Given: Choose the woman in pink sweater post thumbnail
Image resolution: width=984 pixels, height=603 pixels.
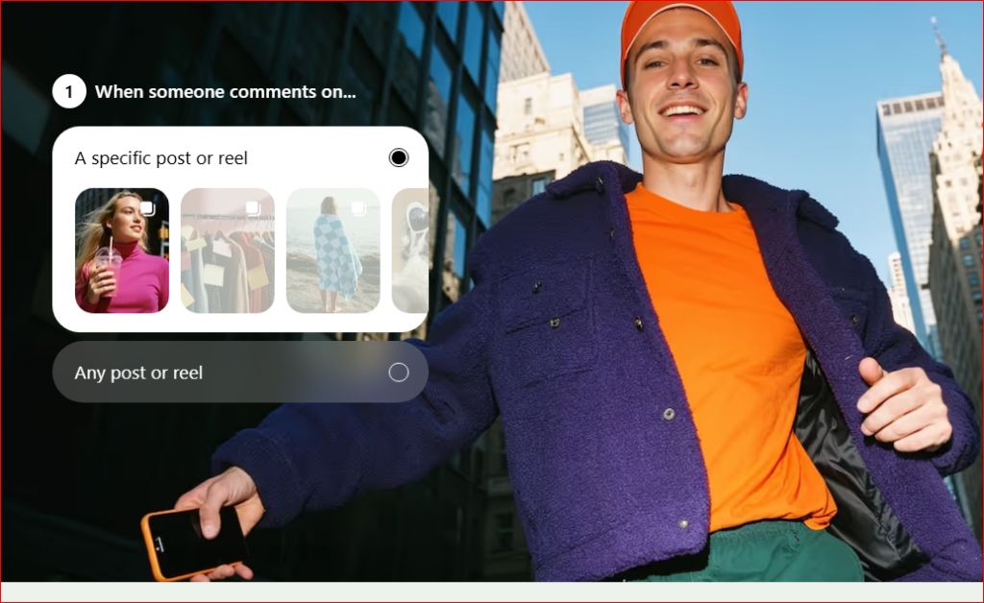Looking at the screenshot, I should coord(122,251).
